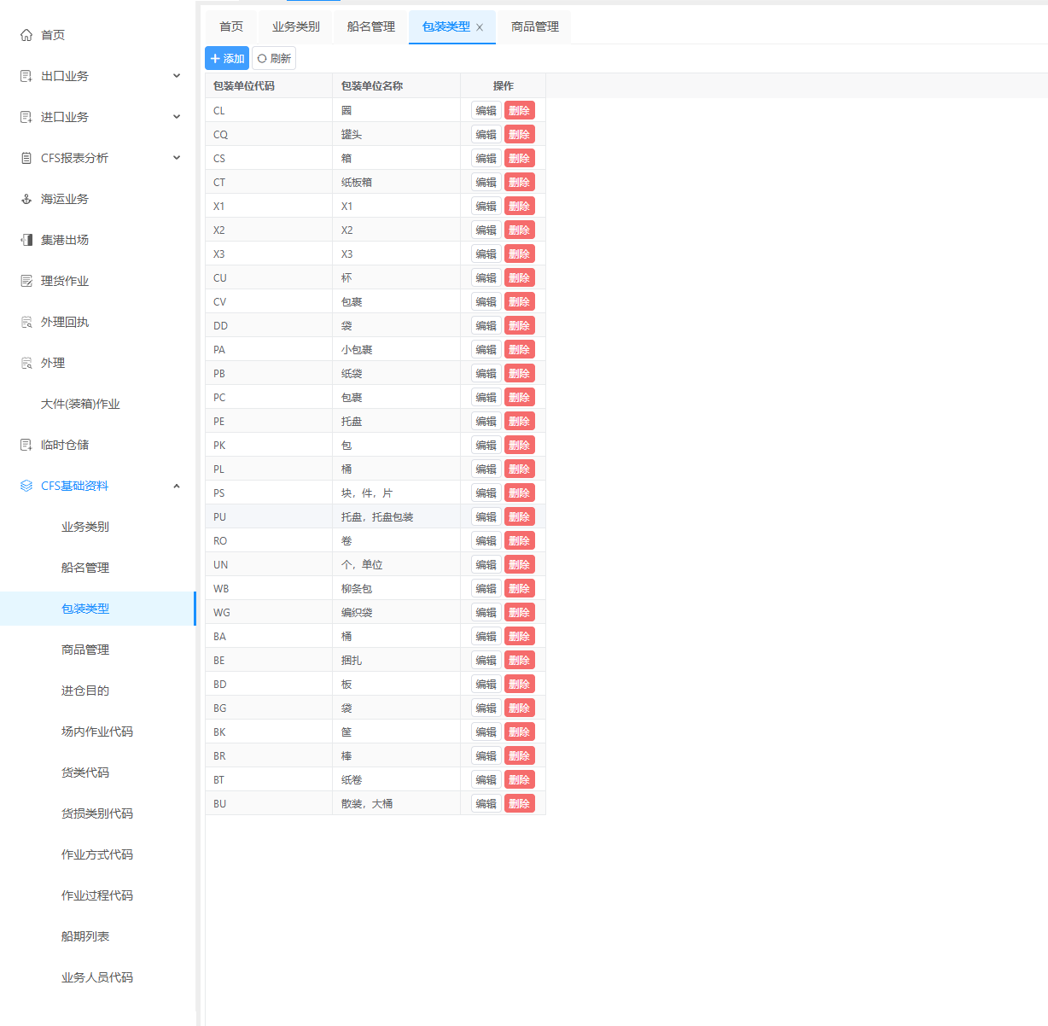Click the CFS基础资料 layers icon
This screenshot has height=1026, width=1048.
[x=26, y=486]
